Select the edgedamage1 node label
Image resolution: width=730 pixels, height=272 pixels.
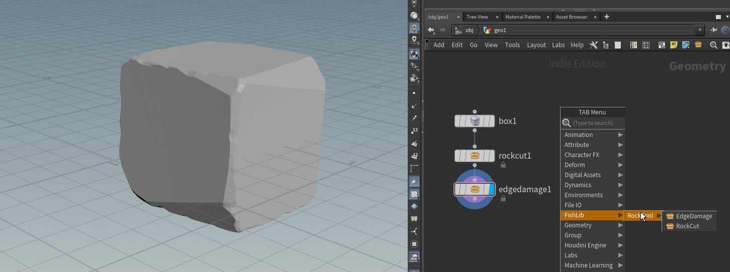[525, 189]
